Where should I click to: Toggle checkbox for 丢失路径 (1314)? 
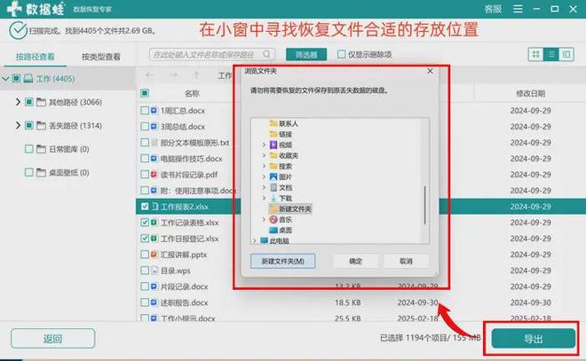tap(28, 125)
